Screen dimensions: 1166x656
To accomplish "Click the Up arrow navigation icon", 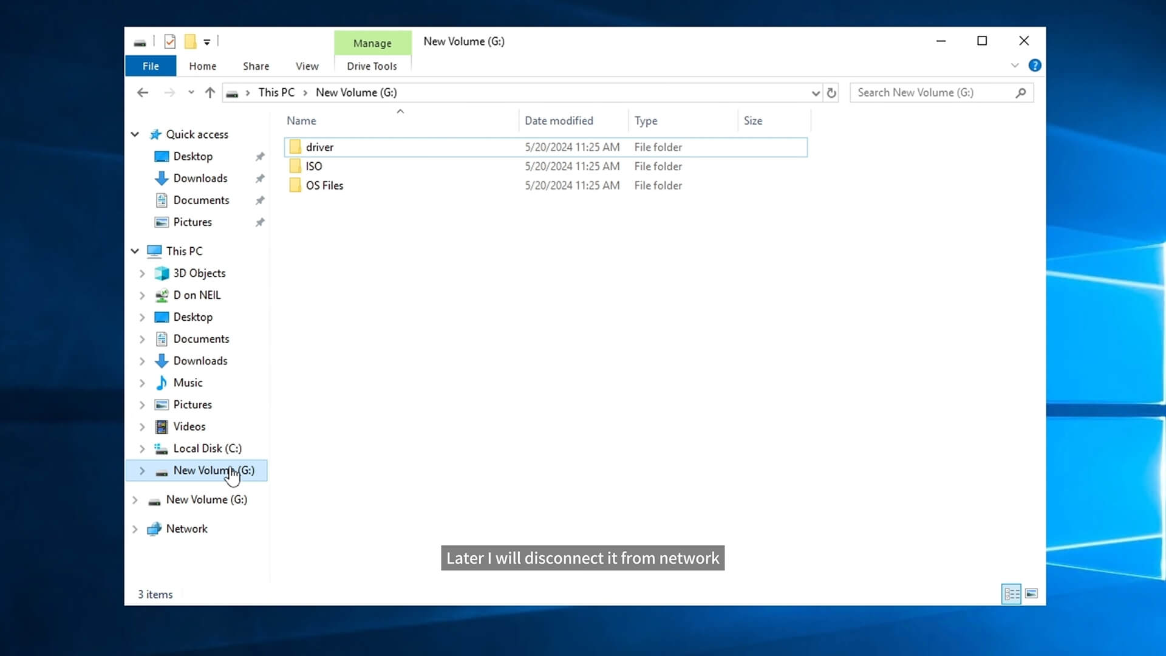I will coord(211,92).
